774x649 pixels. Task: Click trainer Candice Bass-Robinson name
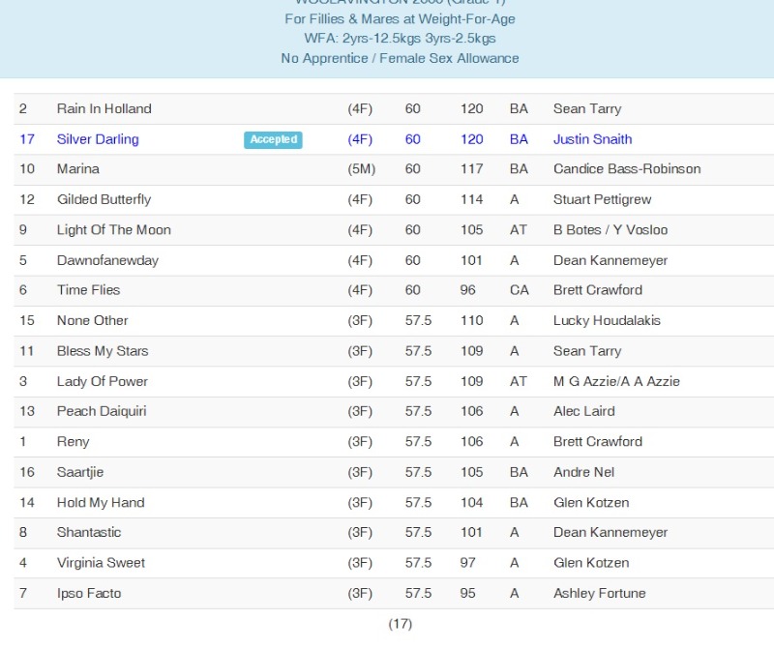627,169
